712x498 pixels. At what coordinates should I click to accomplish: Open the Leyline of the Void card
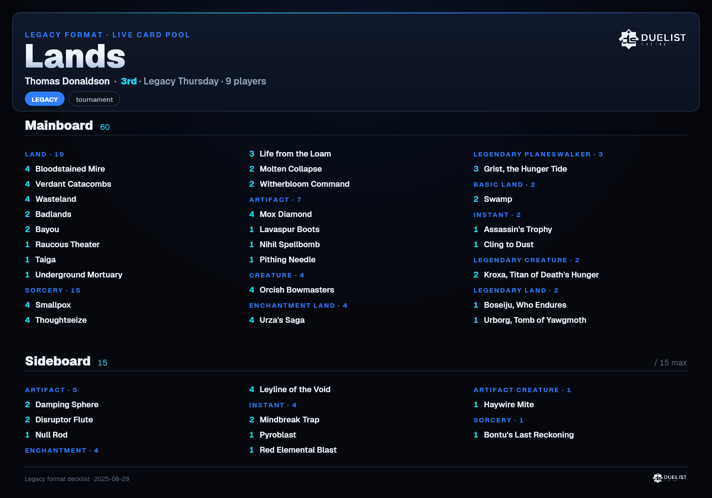pos(290,390)
